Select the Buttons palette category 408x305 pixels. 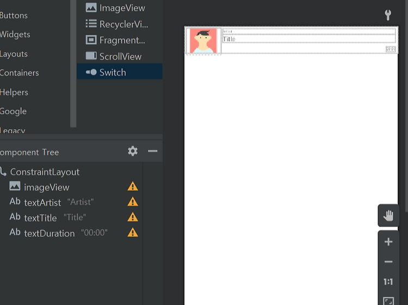click(14, 15)
